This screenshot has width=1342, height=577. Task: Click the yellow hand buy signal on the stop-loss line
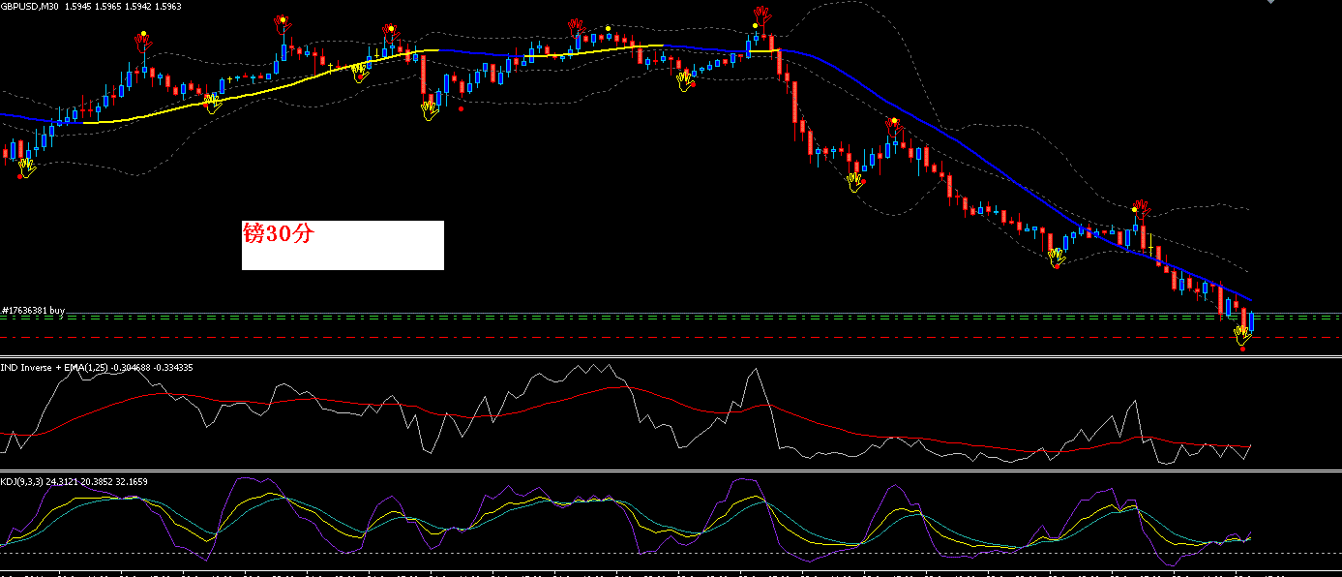(x=1242, y=336)
